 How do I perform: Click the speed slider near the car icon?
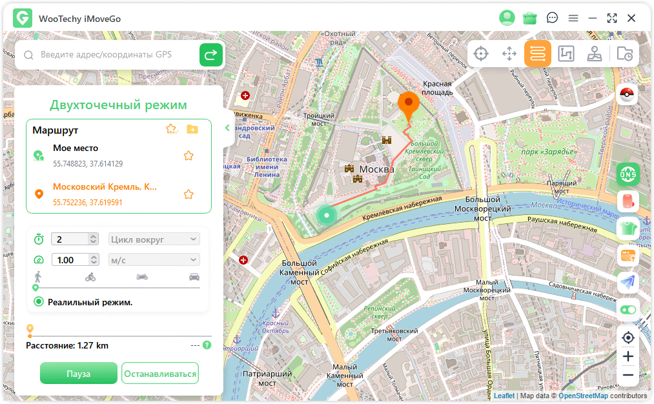194,288
